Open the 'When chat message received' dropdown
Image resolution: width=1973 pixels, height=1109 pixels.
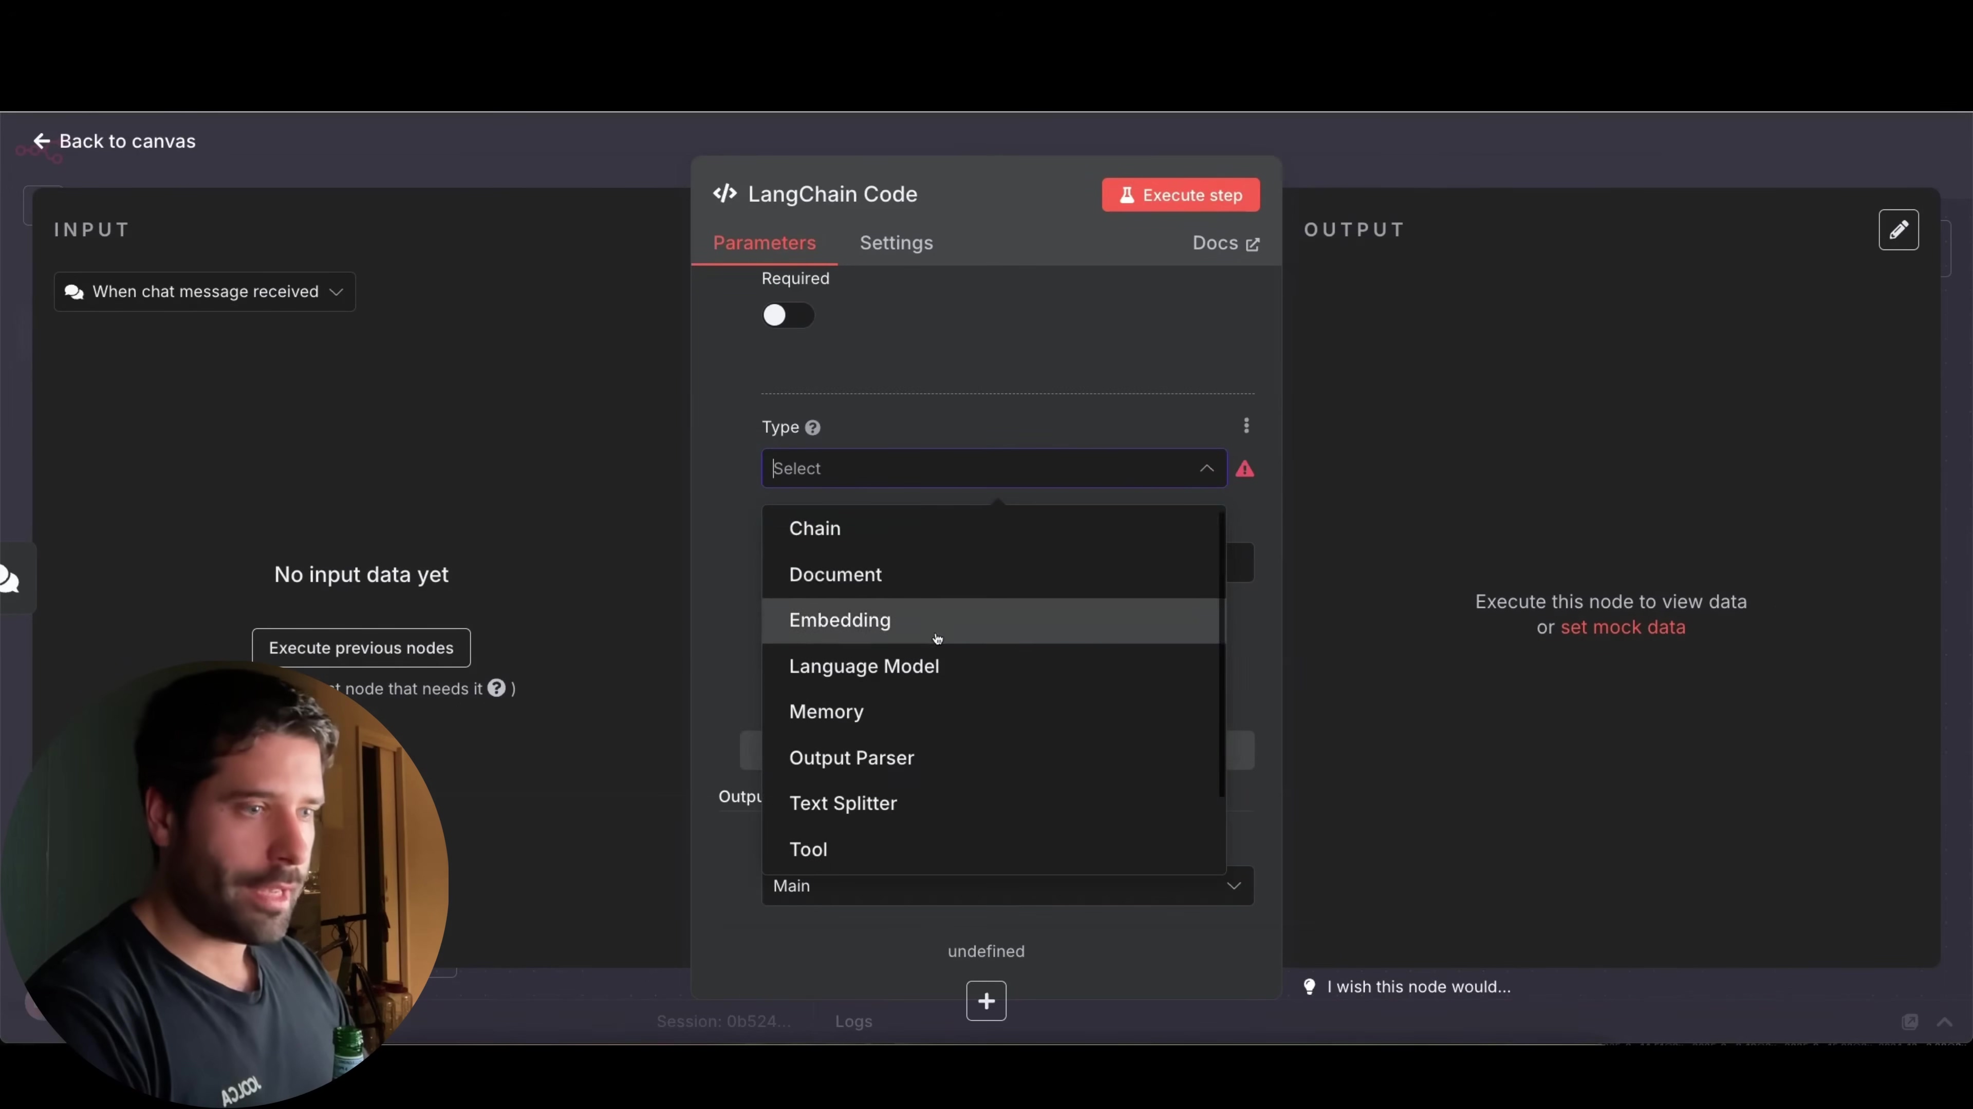pyautogui.click(x=204, y=292)
